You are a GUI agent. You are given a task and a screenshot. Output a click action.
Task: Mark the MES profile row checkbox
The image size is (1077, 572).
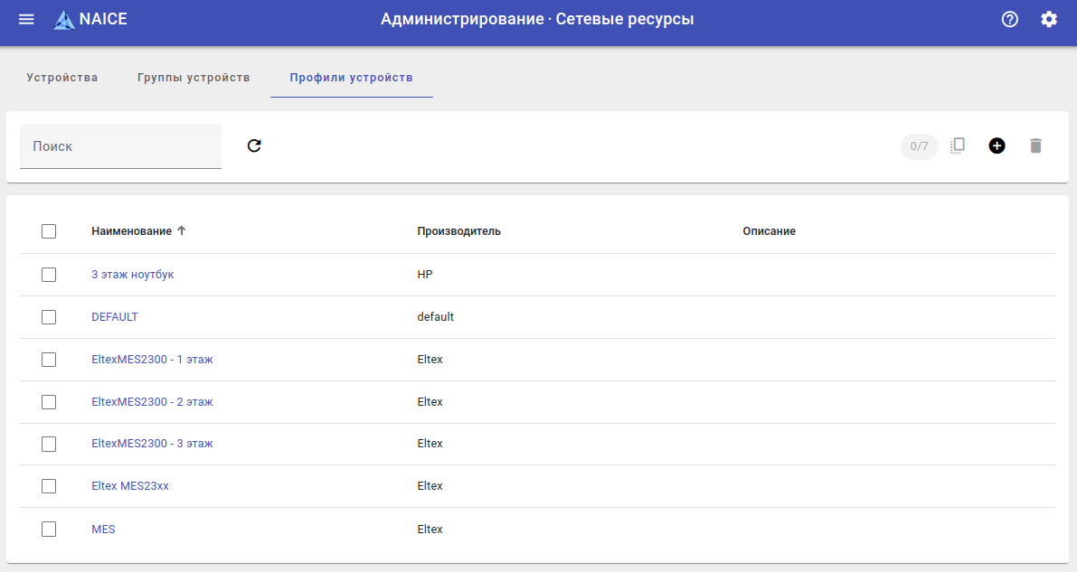49,530
